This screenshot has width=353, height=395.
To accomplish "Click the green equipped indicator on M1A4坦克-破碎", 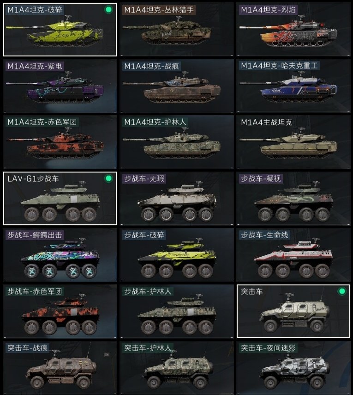I will pyautogui.click(x=108, y=10).
